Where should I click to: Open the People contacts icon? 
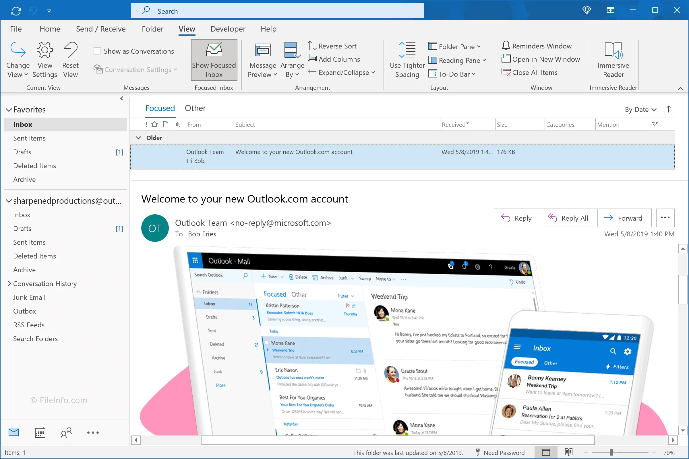66,432
